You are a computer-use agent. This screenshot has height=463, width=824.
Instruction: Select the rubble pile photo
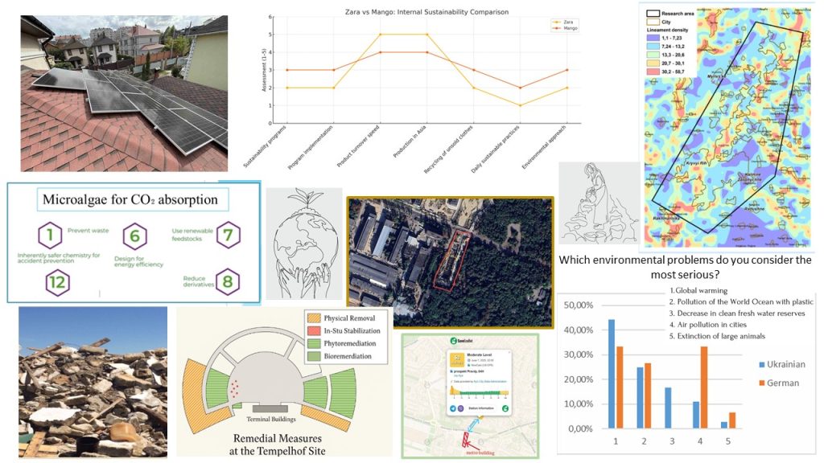(93, 381)
